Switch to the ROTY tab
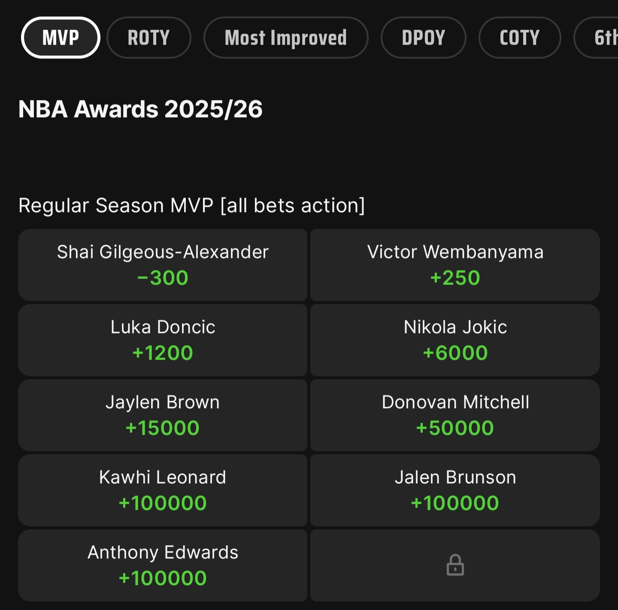 click(x=148, y=38)
